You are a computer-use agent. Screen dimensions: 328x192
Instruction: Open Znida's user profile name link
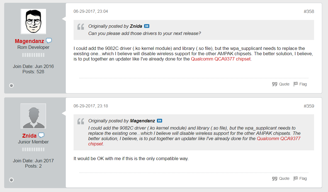(29, 136)
